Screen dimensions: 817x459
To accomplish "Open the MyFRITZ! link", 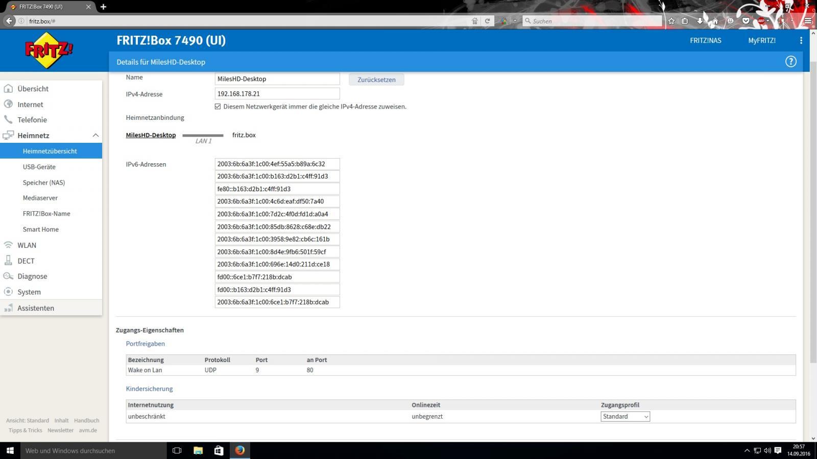I will [761, 40].
